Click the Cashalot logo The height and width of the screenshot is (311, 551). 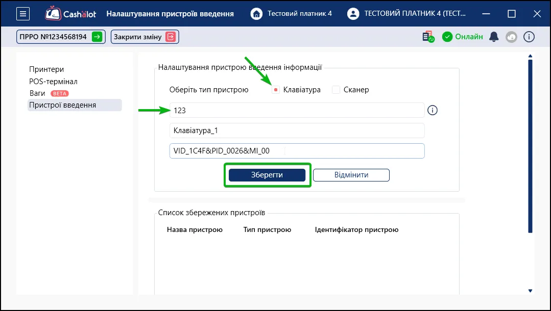point(70,14)
